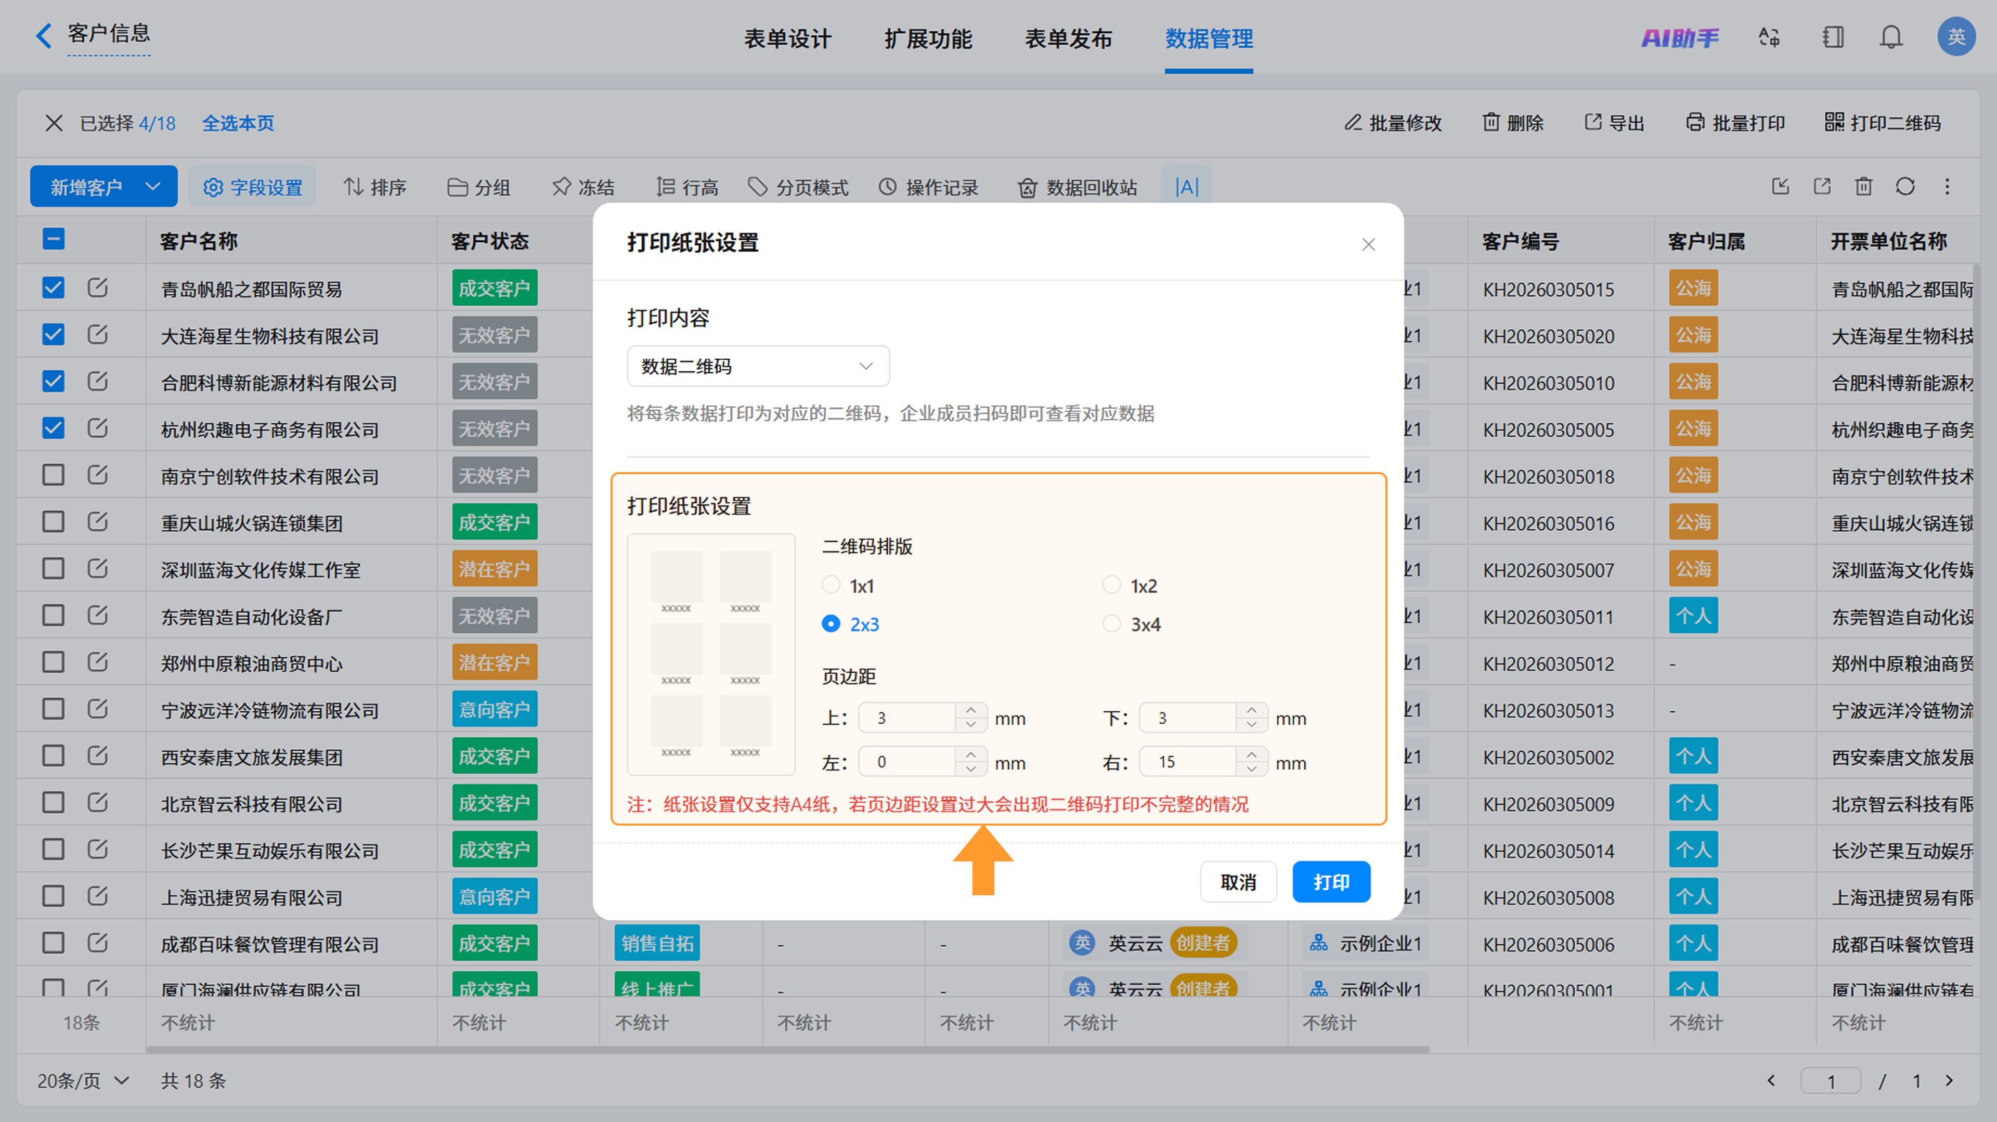Open the AI助手 assistant
This screenshot has height=1122, width=1997.
tap(1680, 37)
